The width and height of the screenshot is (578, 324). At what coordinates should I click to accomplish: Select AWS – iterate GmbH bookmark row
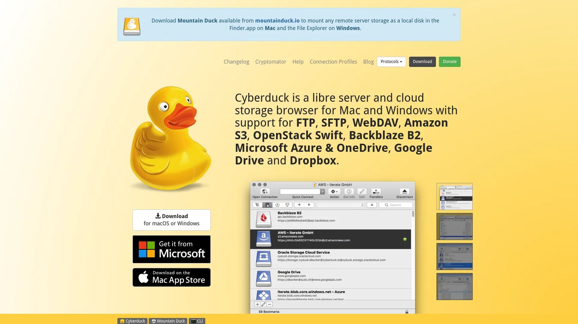tap(331, 239)
